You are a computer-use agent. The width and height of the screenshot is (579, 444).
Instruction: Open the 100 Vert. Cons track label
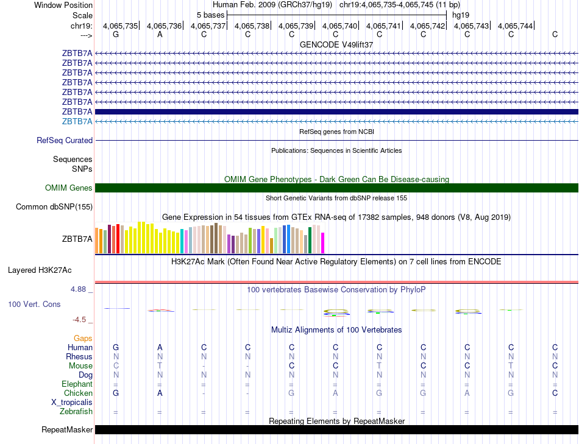[x=34, y=304]
